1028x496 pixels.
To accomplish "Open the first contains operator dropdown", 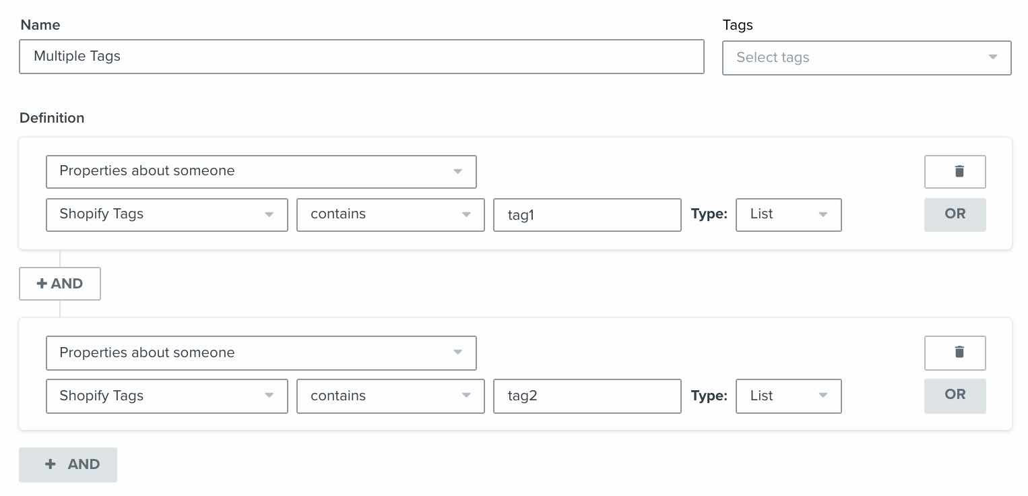I will click(x=390, y=214).
